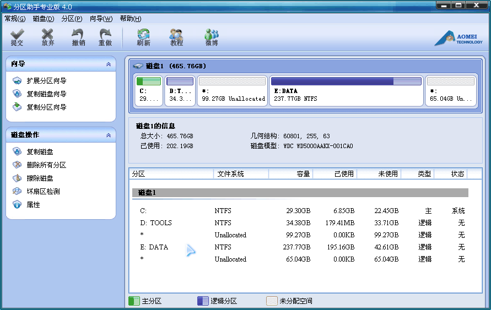
Task: Open the 帮助(H) menu
Action: point(130,19)
